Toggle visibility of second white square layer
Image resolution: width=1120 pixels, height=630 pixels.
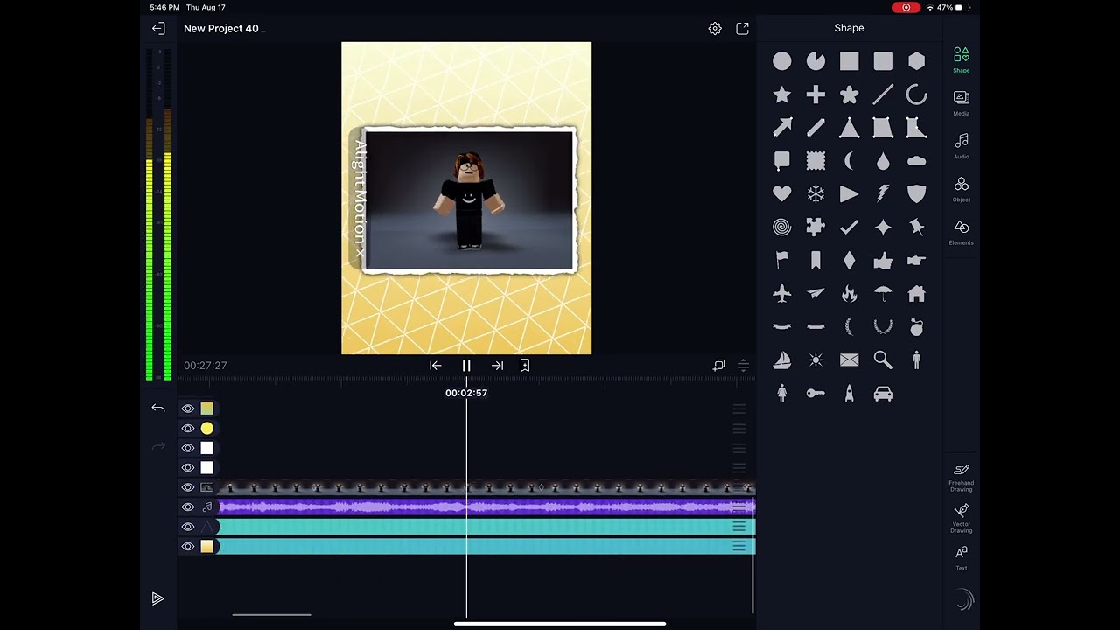pyautogui.click(x=187, y=467)
